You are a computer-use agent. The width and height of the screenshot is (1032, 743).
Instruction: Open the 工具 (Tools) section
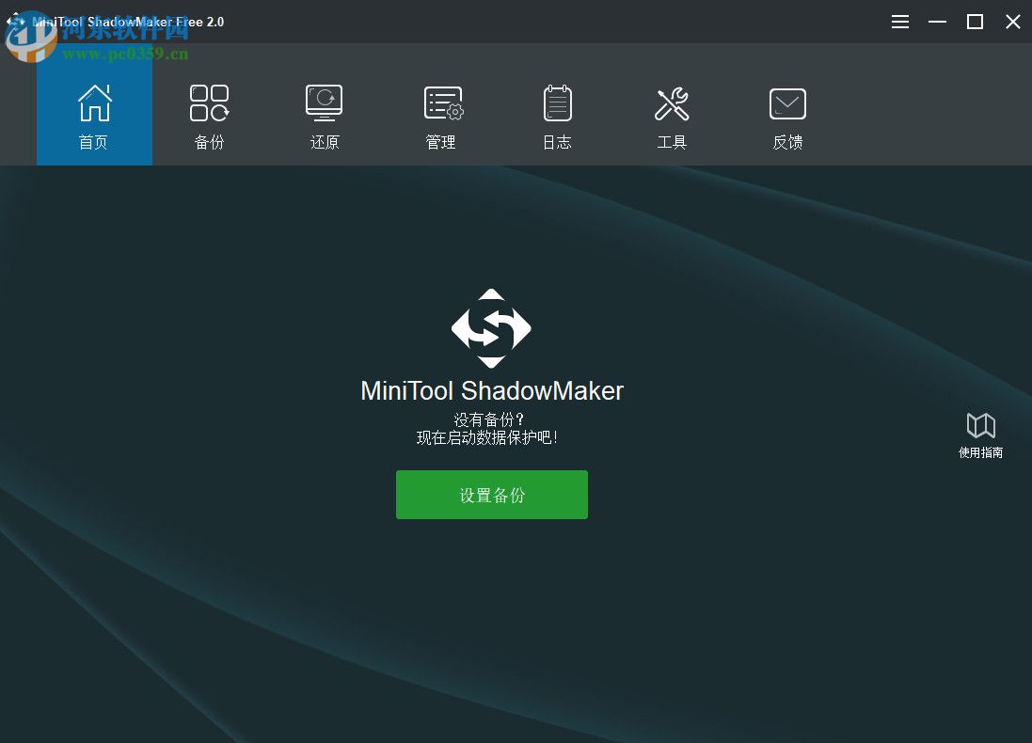tap(672, 115)
